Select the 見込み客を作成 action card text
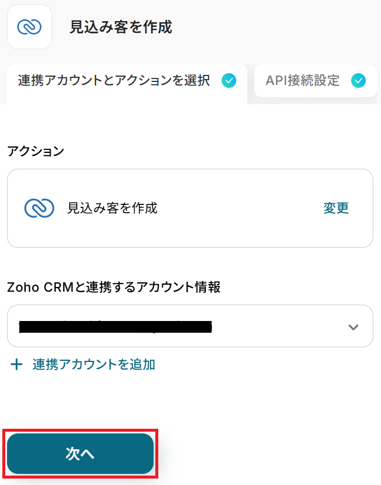Image resolution: width=381 pixels, height=485 pixels. pos(113,208)
